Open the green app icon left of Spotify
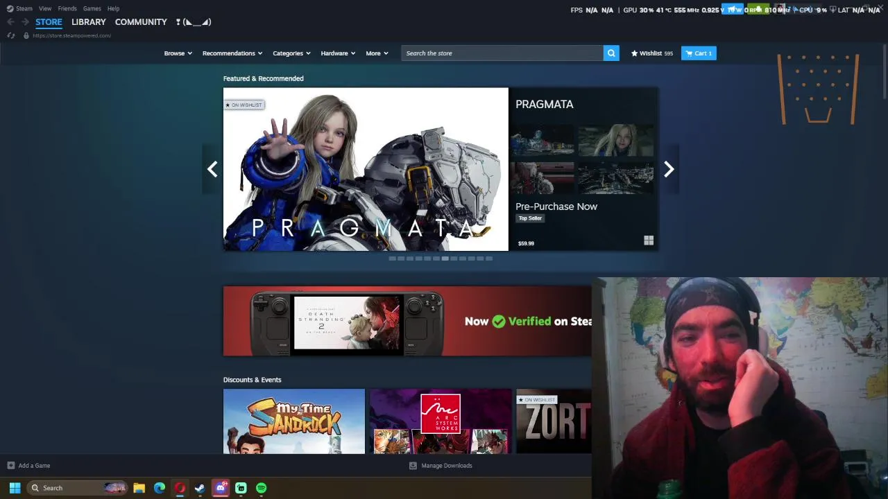888x499 pixels. (241, 488)
